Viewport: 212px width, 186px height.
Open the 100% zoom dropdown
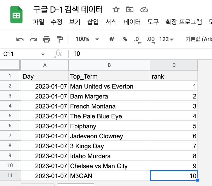[x=87, y=39]
